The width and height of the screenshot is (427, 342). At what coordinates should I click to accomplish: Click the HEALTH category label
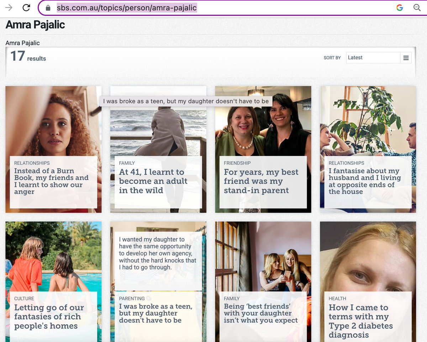tap(337, 299)
